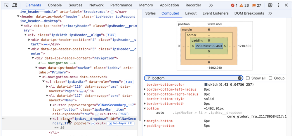Expand ellipsis in the ipsNavBar__item button
The width and height of the screenshot is (292, 136).
pyautogui.click(x=97, y=114)
